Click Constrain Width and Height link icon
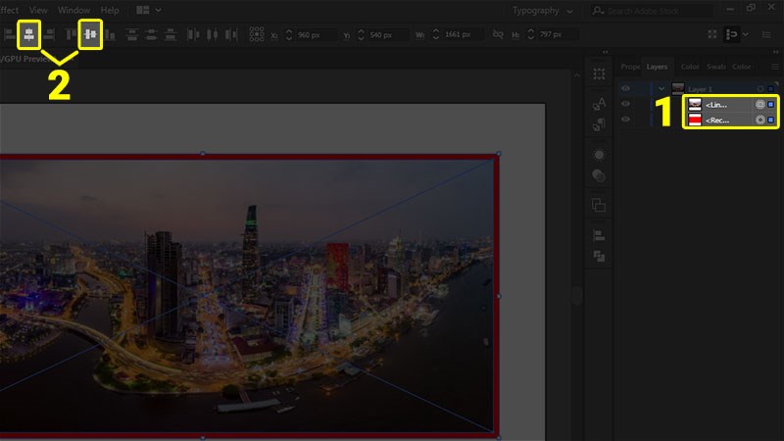This screenshot has width=784, height=441. (x=498, y=35)
